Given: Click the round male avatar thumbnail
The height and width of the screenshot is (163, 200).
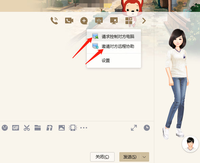Looking at the screenshot, I should (190, 144).
